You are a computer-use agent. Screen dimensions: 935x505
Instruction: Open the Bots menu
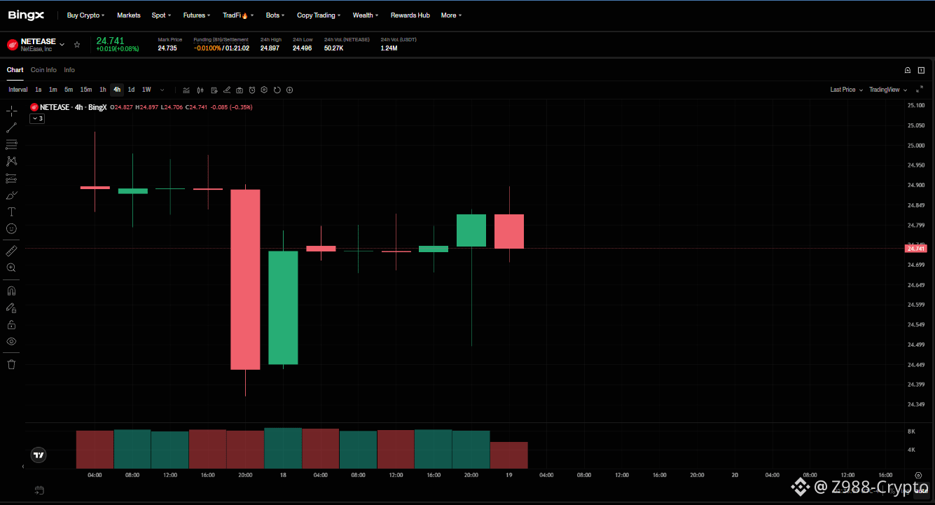pos(275,15)
